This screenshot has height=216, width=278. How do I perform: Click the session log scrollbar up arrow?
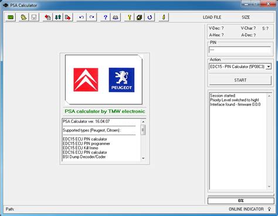tap(269, 96)
